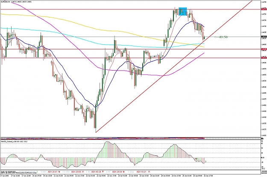
Task: Select the topmost red horizontal resistance line
Action: [130, 9]
